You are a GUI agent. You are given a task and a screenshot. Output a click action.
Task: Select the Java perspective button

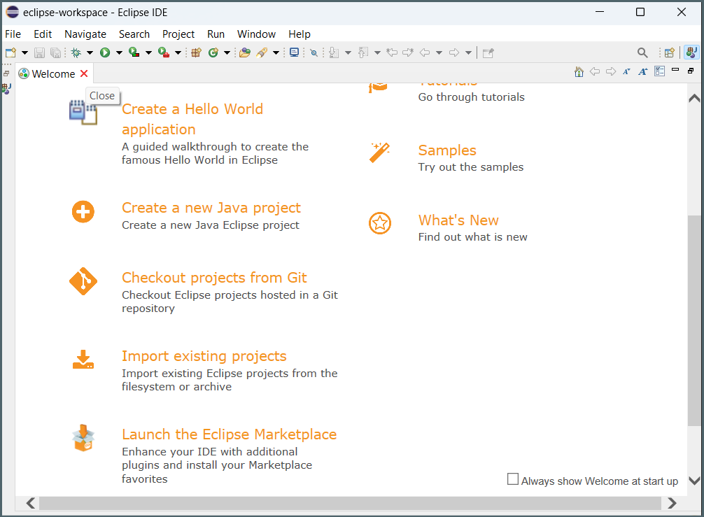click(x=691, y=52)
